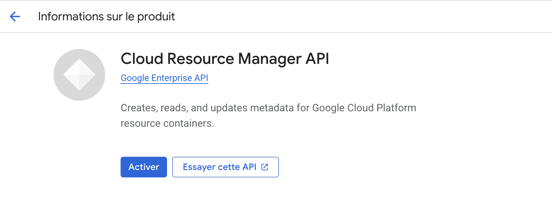Click the word 'Manager' in the API title
This screenshot has width=552, height=209.
270,59
